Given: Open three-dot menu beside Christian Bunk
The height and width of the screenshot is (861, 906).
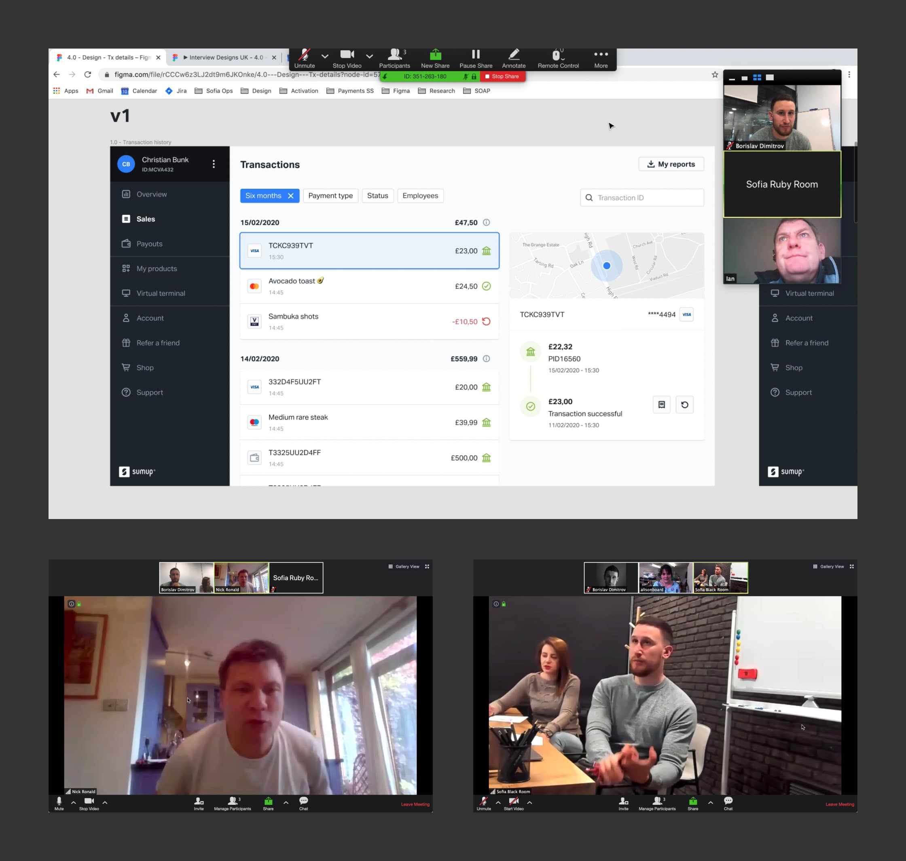Looking at the screenshot, I should 214,164.
